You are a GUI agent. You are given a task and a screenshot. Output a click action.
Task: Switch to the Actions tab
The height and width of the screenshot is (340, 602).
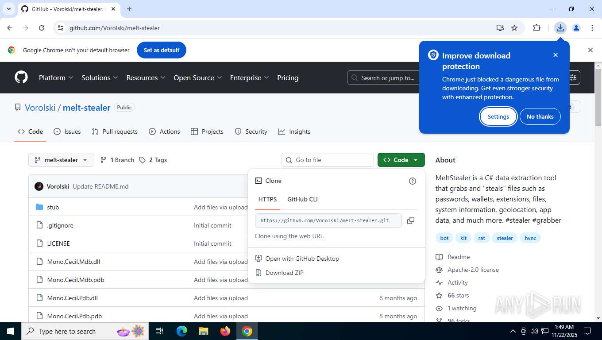(x=164, y=131)
